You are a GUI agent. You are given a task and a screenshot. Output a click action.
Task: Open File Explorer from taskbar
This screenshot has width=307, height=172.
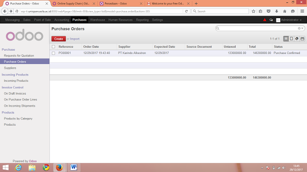(x=32, y=168)
